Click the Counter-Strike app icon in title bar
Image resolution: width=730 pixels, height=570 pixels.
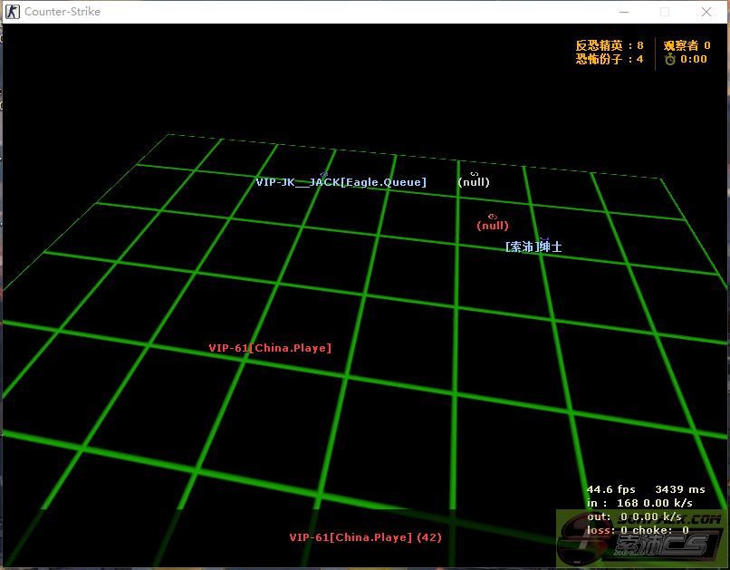tap(13, 12)
